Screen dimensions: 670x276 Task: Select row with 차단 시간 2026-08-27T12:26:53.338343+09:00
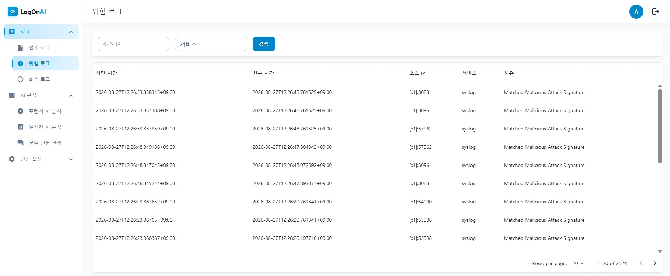point(375,92)
